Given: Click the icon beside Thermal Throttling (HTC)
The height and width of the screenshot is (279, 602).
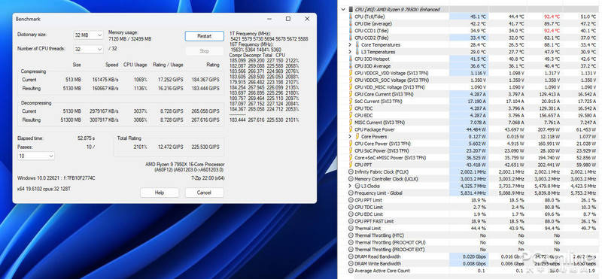Looking at the screenshot, I should click(x=351, y=235).
